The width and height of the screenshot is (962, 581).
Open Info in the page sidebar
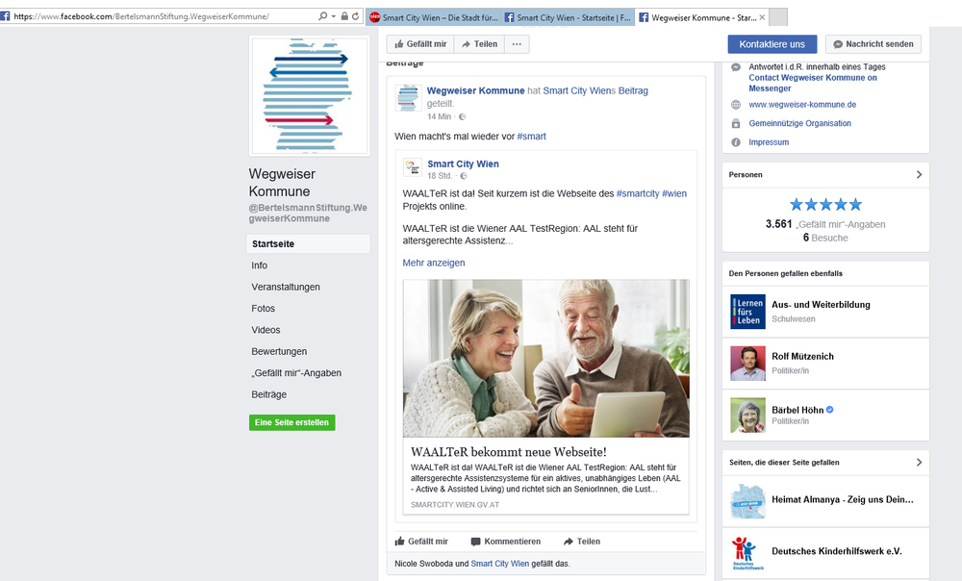259,265
